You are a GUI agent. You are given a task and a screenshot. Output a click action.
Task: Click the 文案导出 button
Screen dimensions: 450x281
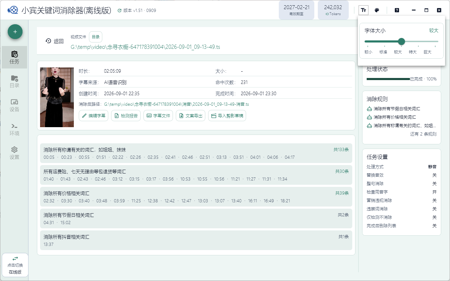click(x=191, y=116)
